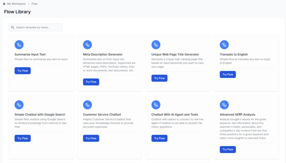Viewport: 286px width, 163px height.
Task: Select Flow in the breadcrumb trail
Action: tap(34, 4)
